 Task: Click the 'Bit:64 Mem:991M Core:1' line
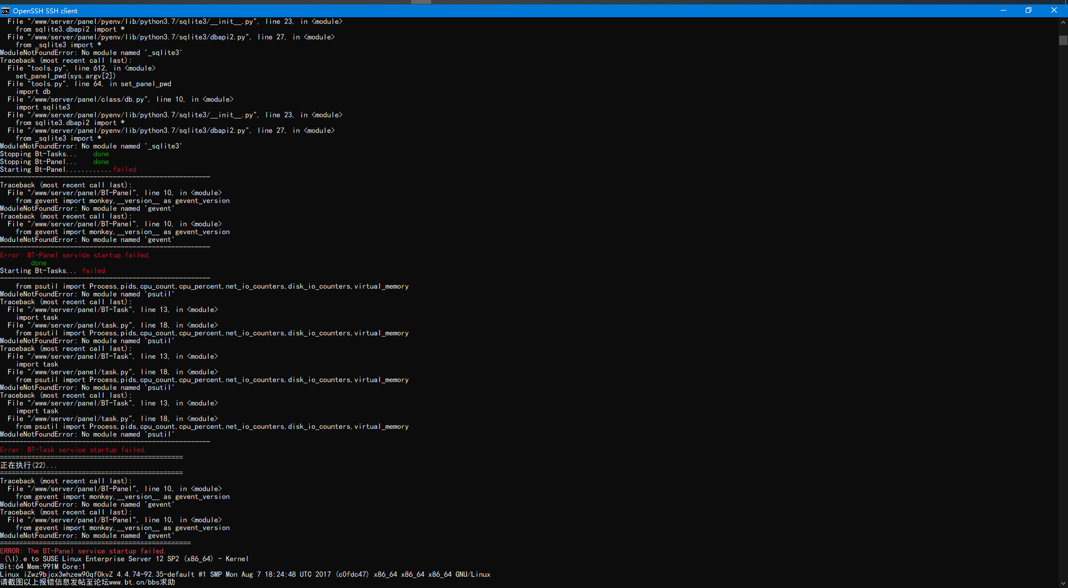[x=43, y=567]
